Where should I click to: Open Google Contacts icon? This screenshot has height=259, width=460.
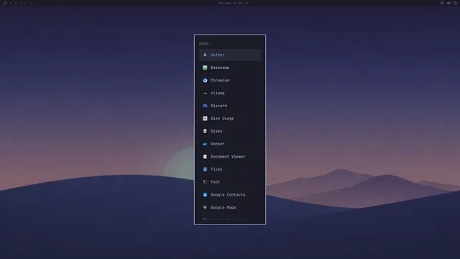205,195
